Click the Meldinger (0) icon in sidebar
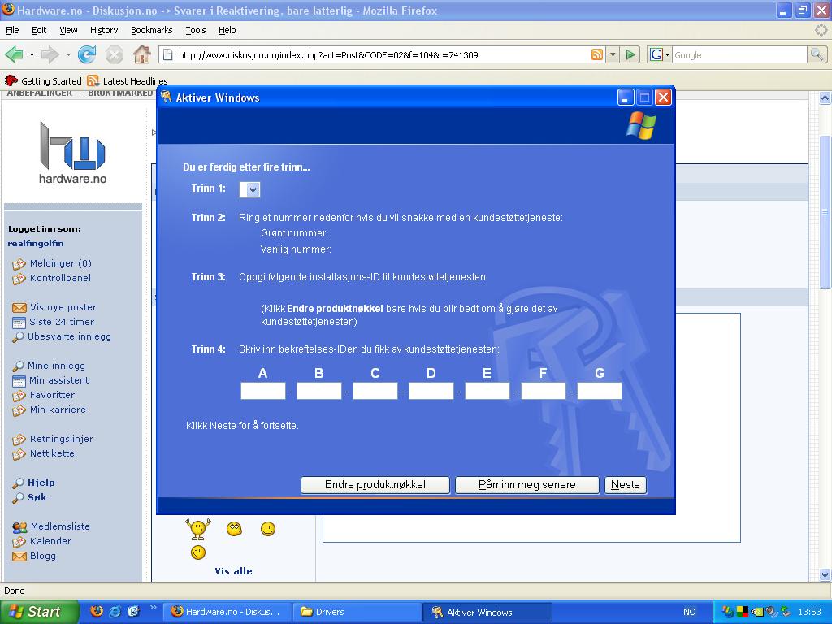Viewport: 832px width, 624px height. [19, 263]
